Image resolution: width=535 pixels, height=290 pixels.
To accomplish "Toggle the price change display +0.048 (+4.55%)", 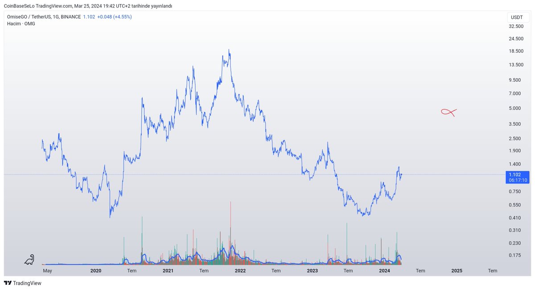I will tap(115, 16).
